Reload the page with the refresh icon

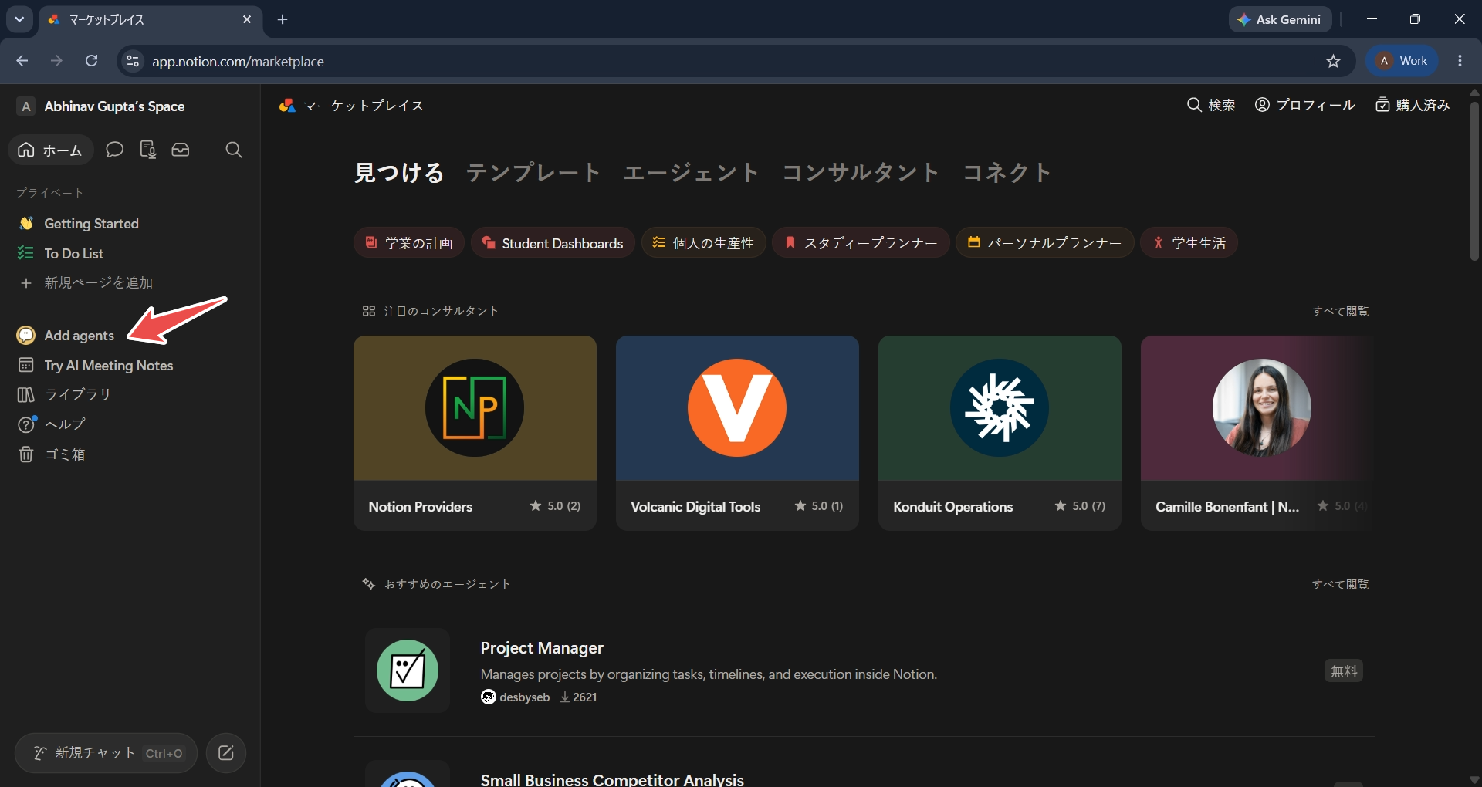91,61
